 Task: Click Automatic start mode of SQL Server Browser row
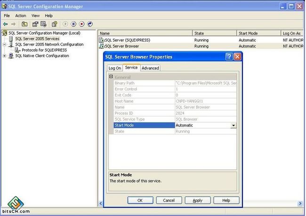tap(247, 46)
